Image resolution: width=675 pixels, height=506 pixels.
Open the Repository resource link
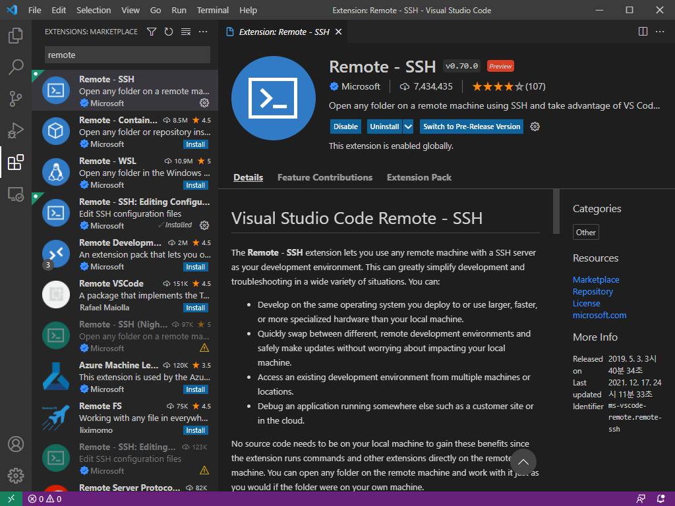593,291
